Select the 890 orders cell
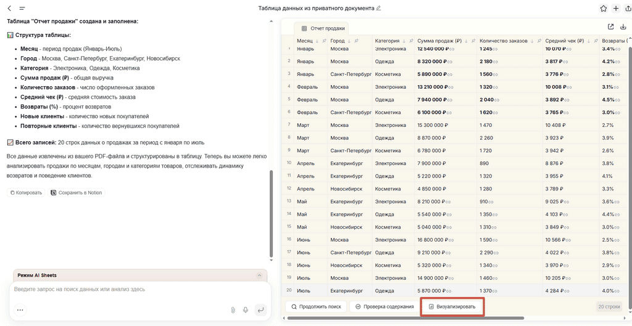Image resolution: width=632 pixels, height=326 pixels. coord(510,163)
